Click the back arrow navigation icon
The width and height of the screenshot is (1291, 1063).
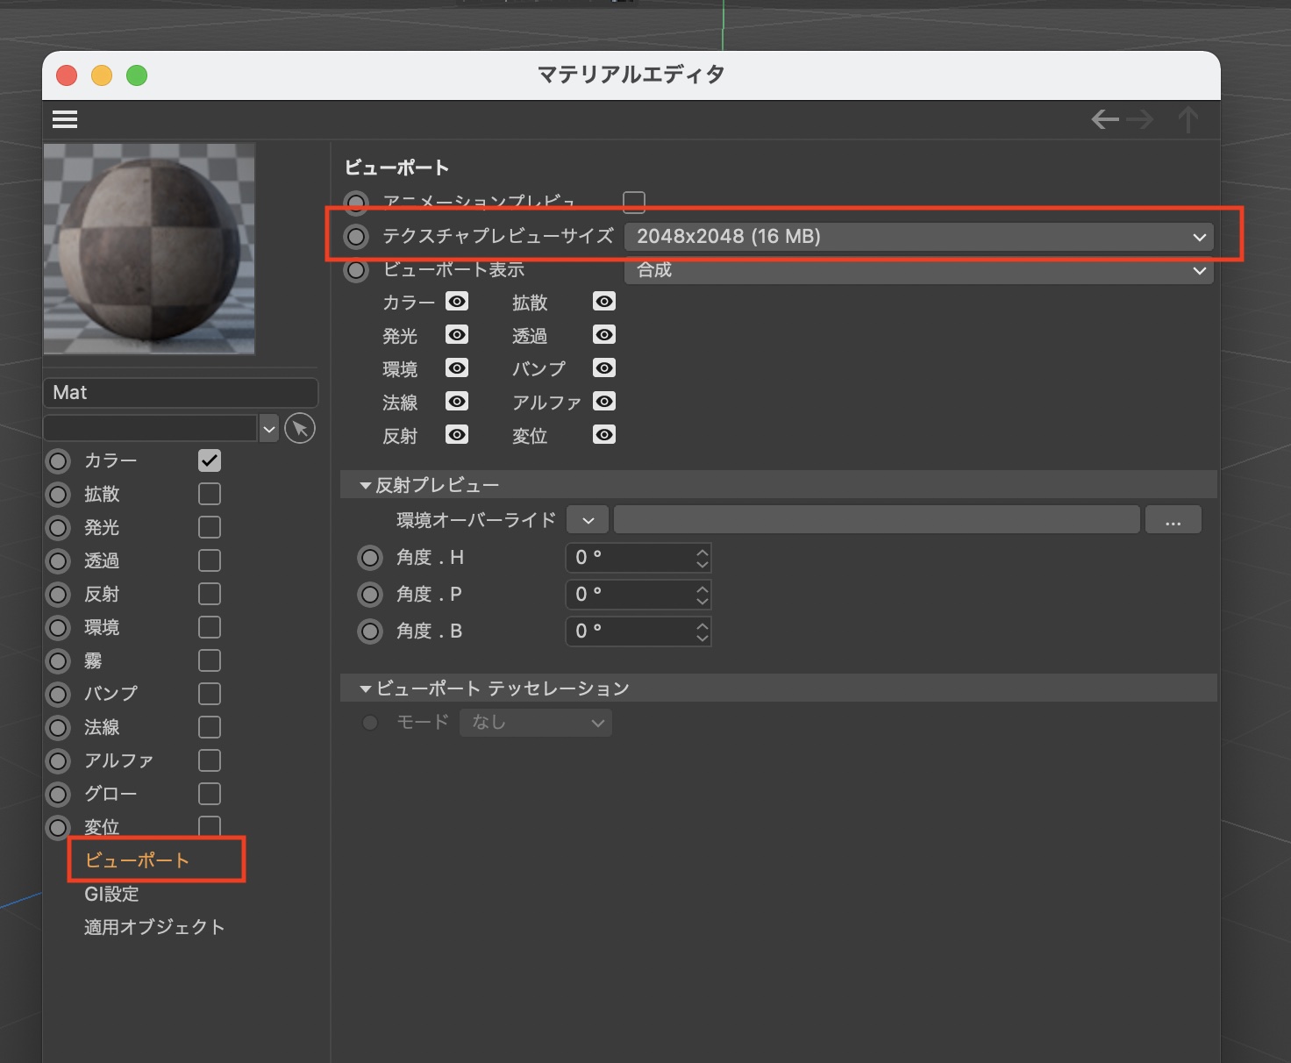point(1104,119)
